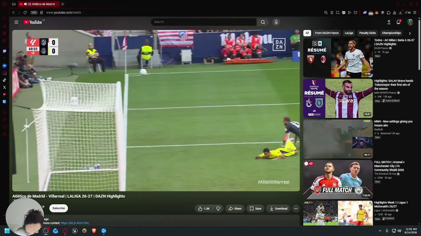Select the Penalty kicks filter chip
421x236 pixels.
[x=367, y=33]
